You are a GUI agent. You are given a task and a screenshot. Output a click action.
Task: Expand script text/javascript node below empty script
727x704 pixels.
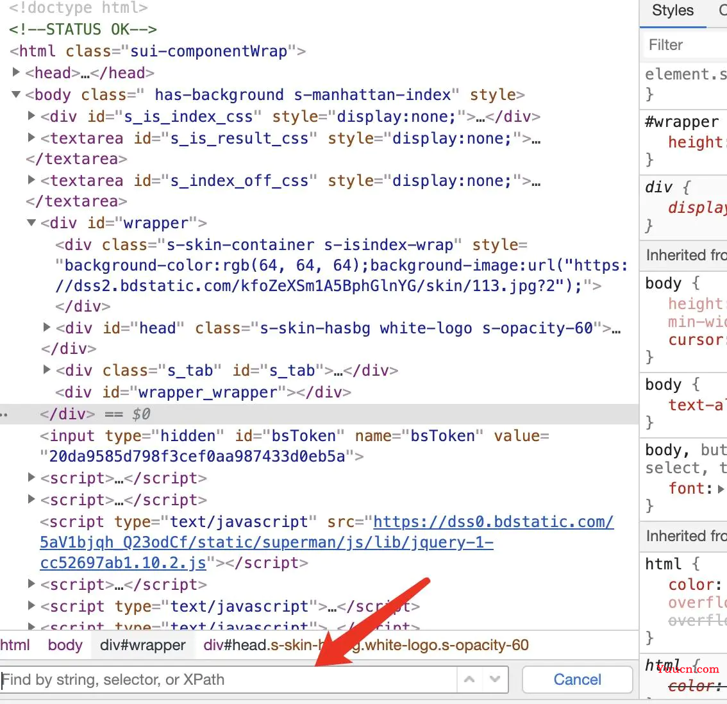pos(31,605)
